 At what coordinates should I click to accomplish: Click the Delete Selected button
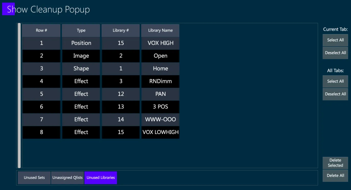tap(335, 163)
